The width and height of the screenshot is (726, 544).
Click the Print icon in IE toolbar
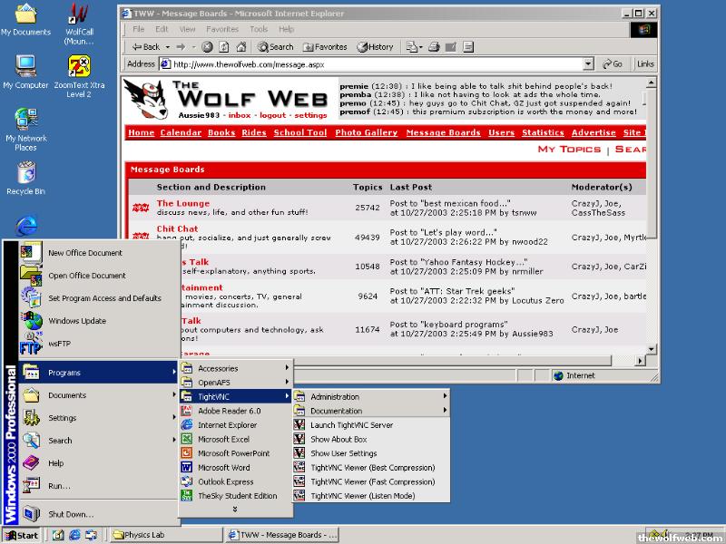point(434,47)
